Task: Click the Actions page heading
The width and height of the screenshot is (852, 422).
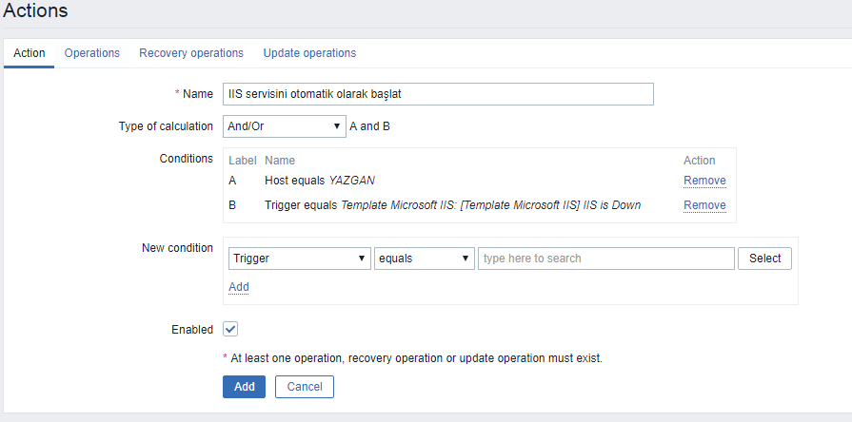Action: click(35, 10)
